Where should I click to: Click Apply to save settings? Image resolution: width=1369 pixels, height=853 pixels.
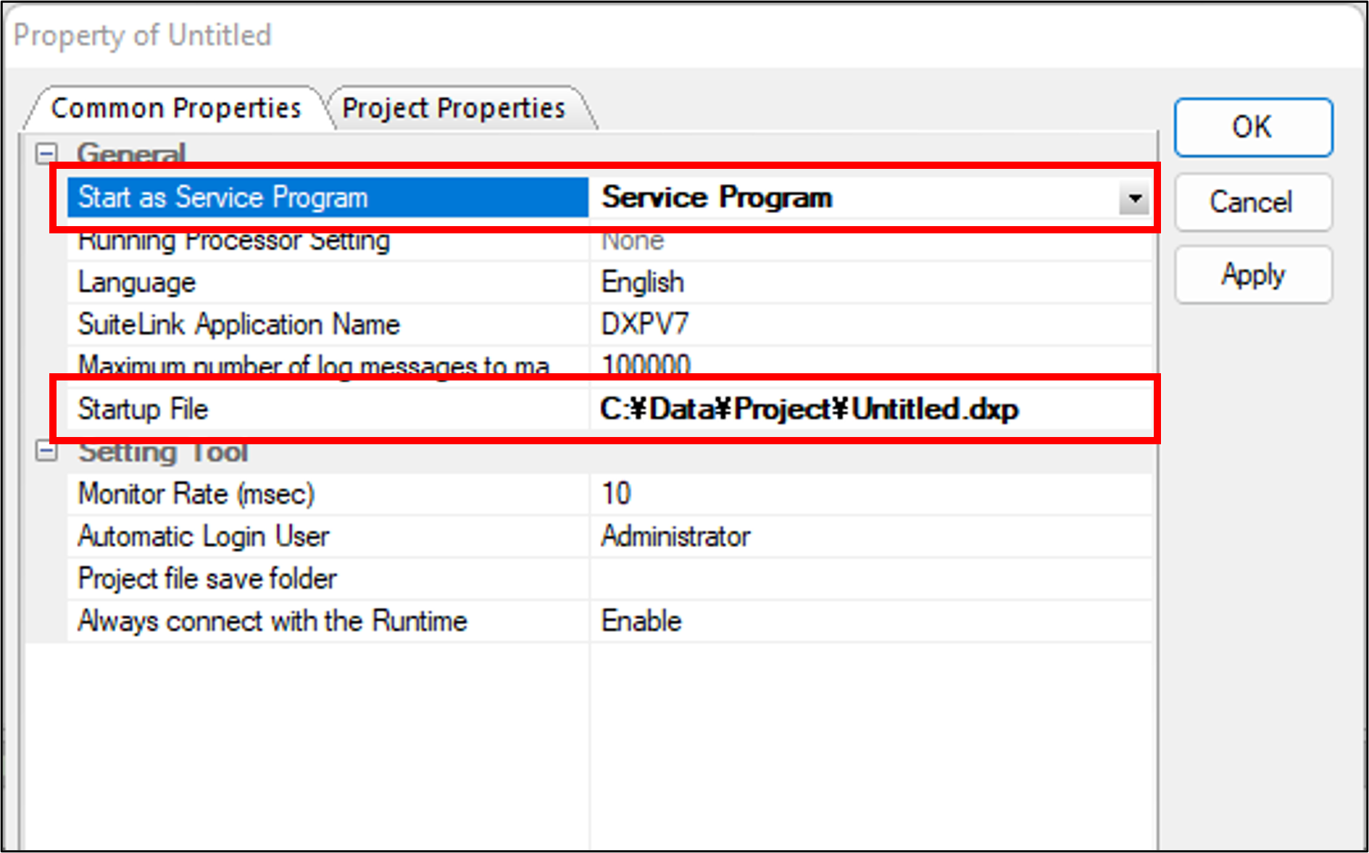pyautogui.click(x=1252, y=275)
